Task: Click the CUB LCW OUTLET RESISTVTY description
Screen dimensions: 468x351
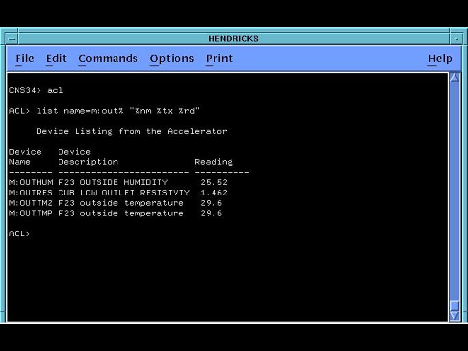Action: tap(124, 193)
